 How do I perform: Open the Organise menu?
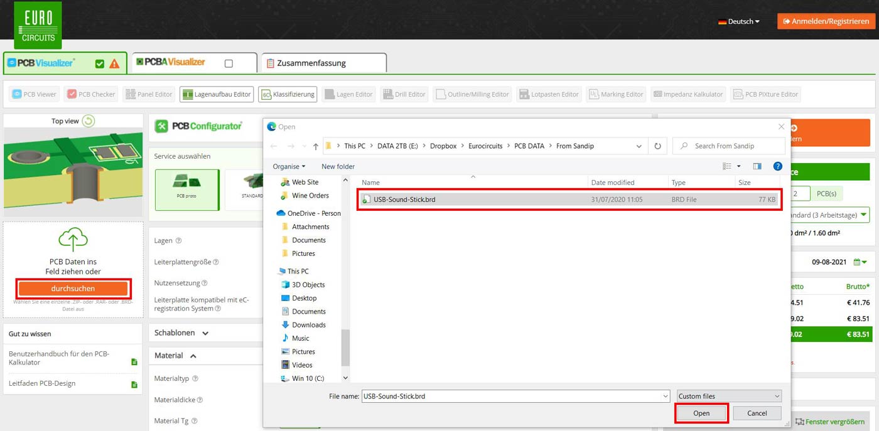coord(288,166)
